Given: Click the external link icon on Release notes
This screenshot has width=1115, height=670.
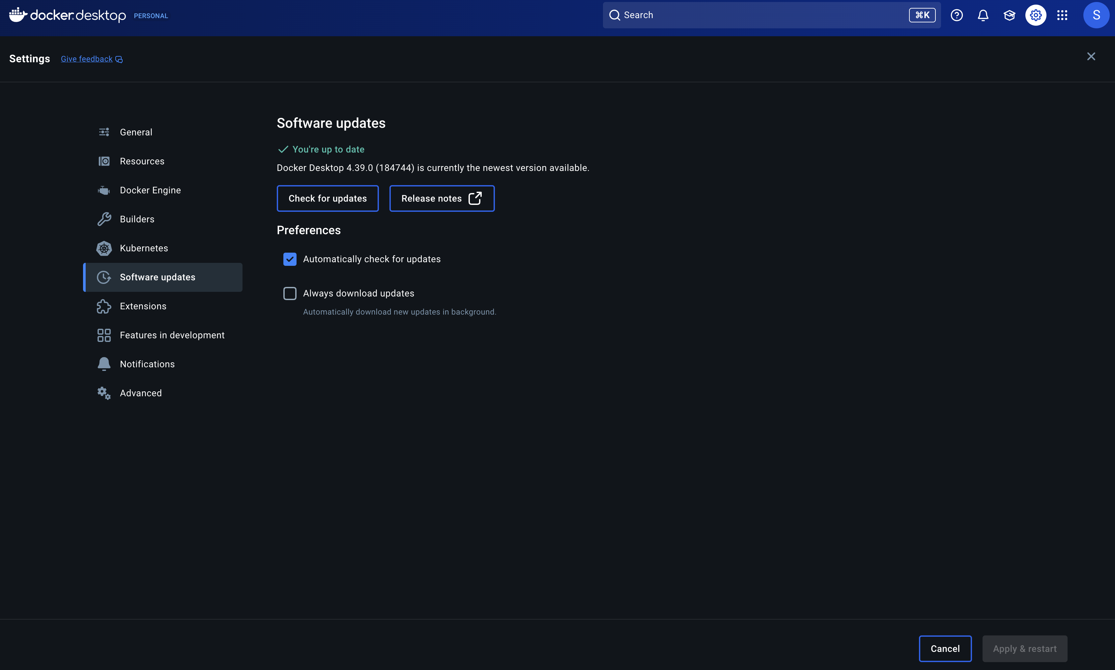Looking at the screenshot, I should [475, 198].
